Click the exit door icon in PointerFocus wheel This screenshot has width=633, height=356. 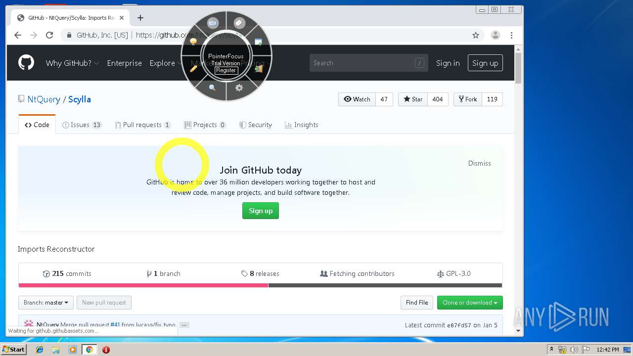[x=258, y=69]
